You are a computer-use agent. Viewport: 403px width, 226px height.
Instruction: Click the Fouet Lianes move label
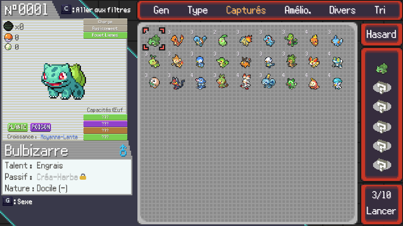(105, 35)
